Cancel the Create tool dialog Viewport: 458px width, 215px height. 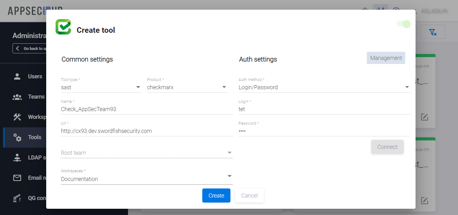pos(249,196)
